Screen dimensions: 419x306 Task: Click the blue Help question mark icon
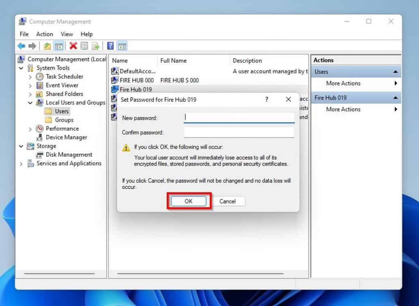coord(110,46)
